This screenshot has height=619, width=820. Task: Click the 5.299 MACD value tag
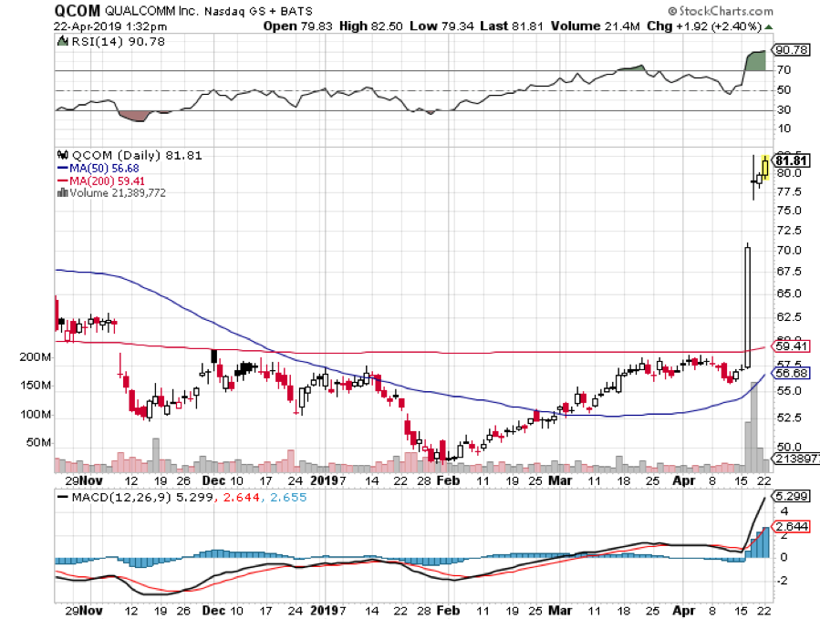click(x=792, y=497)
